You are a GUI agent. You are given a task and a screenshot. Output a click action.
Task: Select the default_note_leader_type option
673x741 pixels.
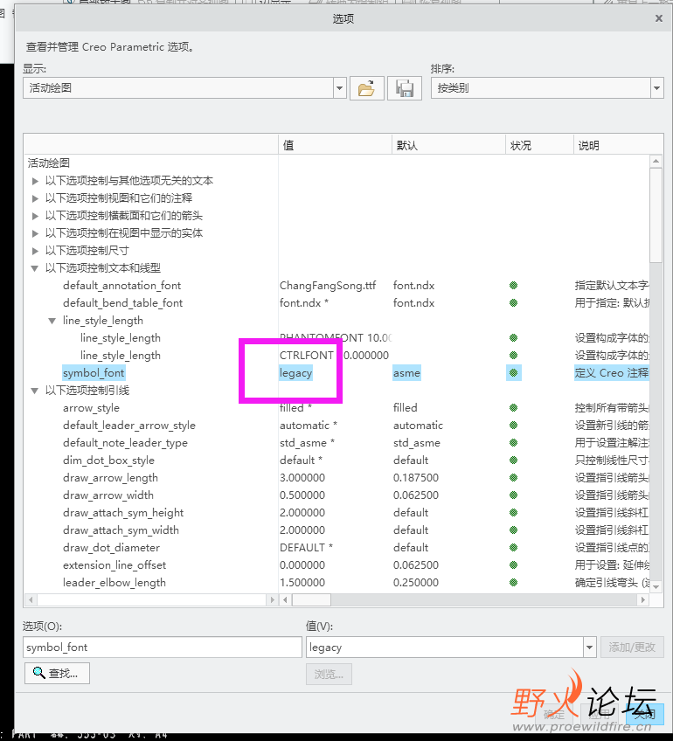coord(125,443)
